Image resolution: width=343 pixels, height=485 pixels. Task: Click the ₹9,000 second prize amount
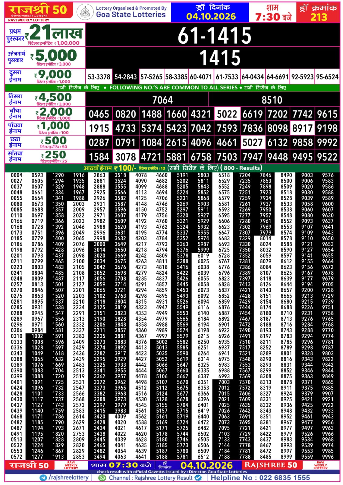[x=53, y=74]
